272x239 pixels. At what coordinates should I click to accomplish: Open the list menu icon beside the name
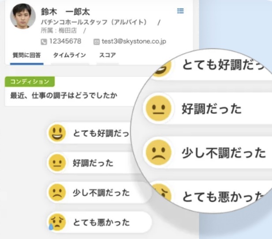pos(180,11)
